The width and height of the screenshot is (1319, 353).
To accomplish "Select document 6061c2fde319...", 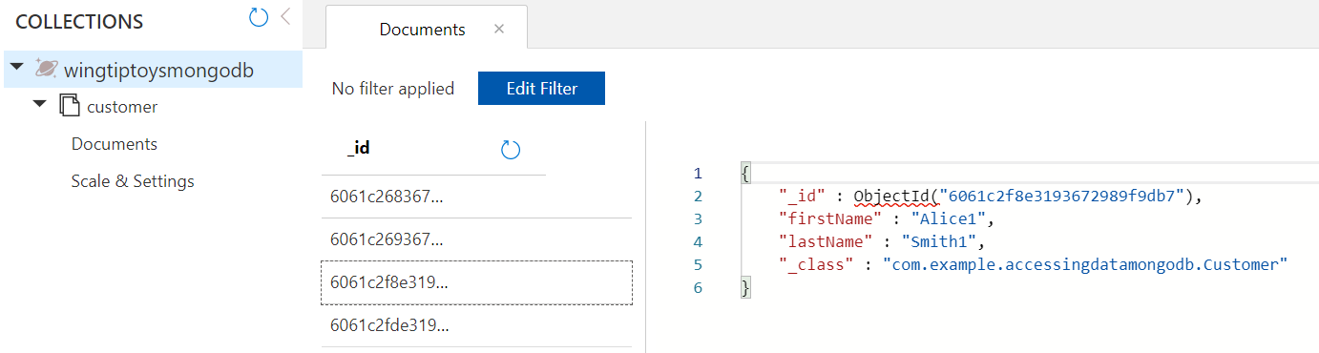I will click(x=476, y=325).
